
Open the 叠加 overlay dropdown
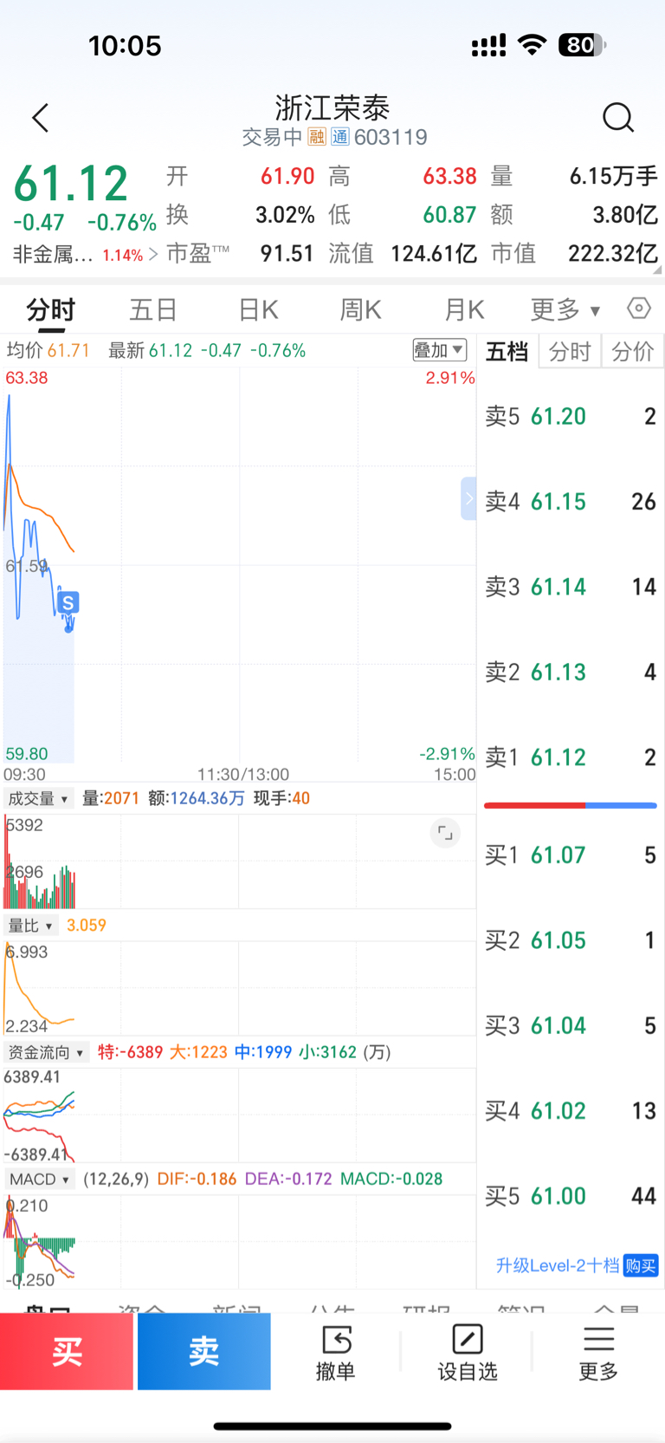coord(440,350)
